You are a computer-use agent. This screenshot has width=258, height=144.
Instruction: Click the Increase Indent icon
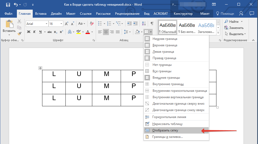click(136, 24)
